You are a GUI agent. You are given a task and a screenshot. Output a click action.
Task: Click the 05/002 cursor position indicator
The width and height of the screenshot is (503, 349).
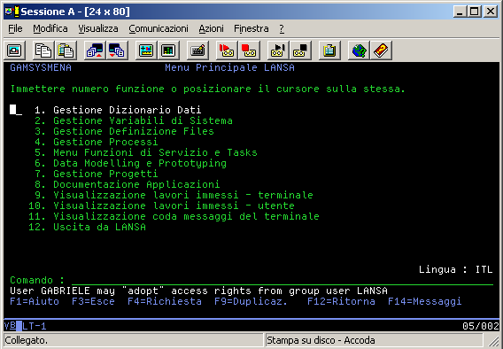[481, 326]
